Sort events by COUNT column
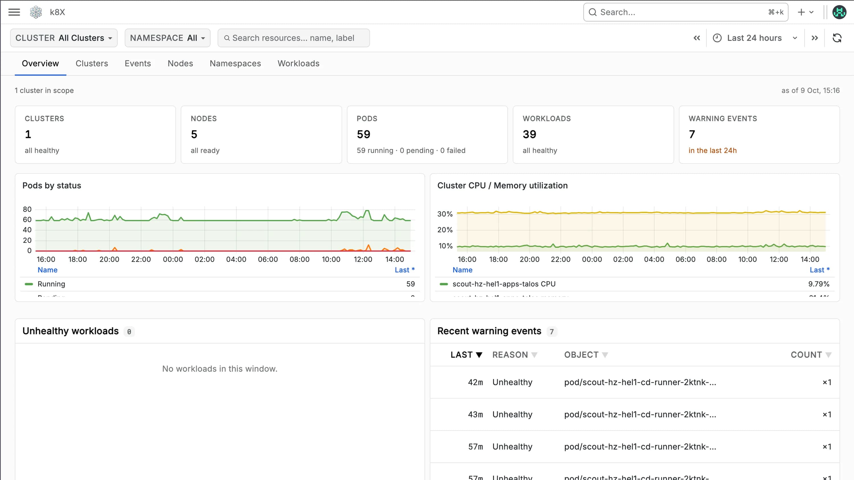This screenshot has width=854, height=480. click(x=811, y=355)
